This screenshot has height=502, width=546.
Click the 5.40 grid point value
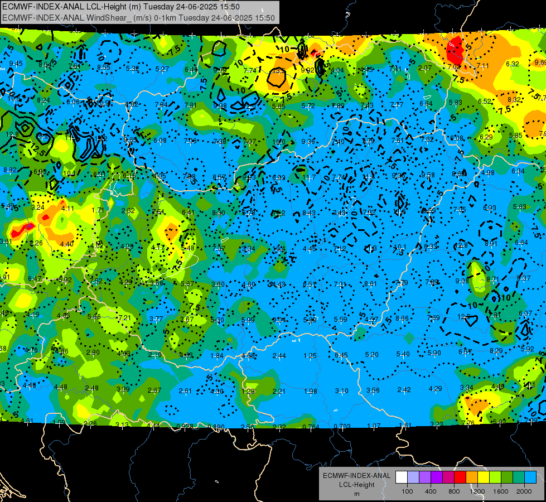(x=403, y=354)
